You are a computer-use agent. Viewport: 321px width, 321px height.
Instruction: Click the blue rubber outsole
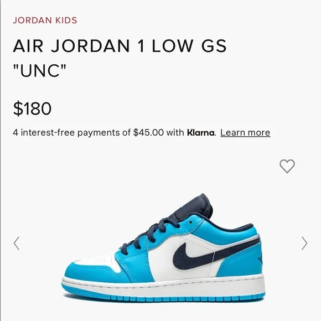point(164,298)
